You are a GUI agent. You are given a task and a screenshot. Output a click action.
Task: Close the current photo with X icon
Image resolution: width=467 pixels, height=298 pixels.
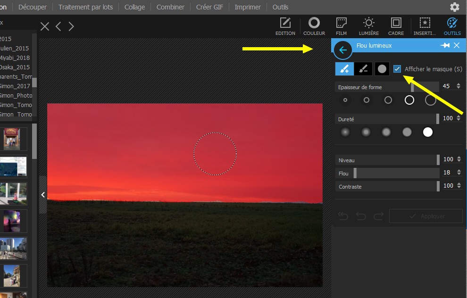coord(45,26)
